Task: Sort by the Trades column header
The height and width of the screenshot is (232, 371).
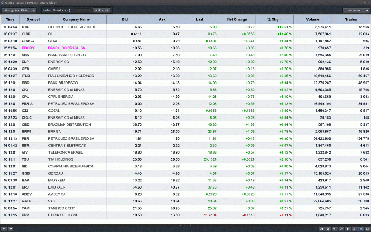Action: coord(351,19)
